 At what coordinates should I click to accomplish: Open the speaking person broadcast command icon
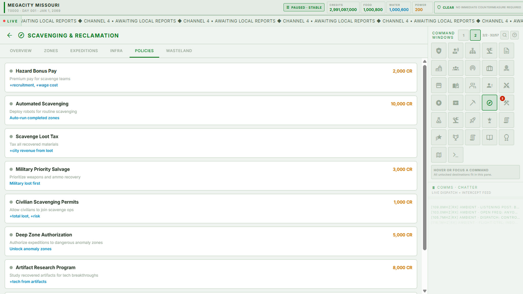tap(455, 51)
